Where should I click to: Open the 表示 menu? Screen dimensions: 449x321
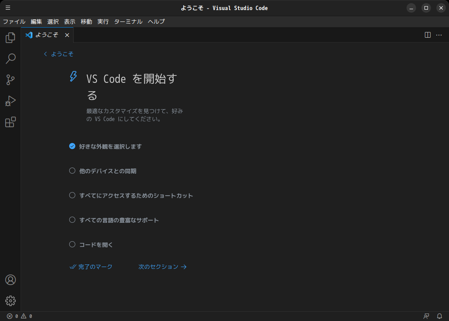click(x=70, y=21)
